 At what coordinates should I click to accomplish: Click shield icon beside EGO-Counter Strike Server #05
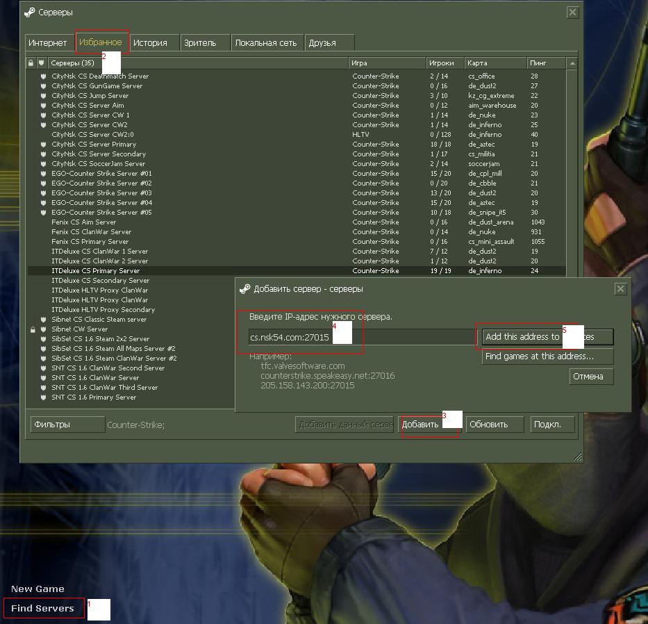coord(43,212)
